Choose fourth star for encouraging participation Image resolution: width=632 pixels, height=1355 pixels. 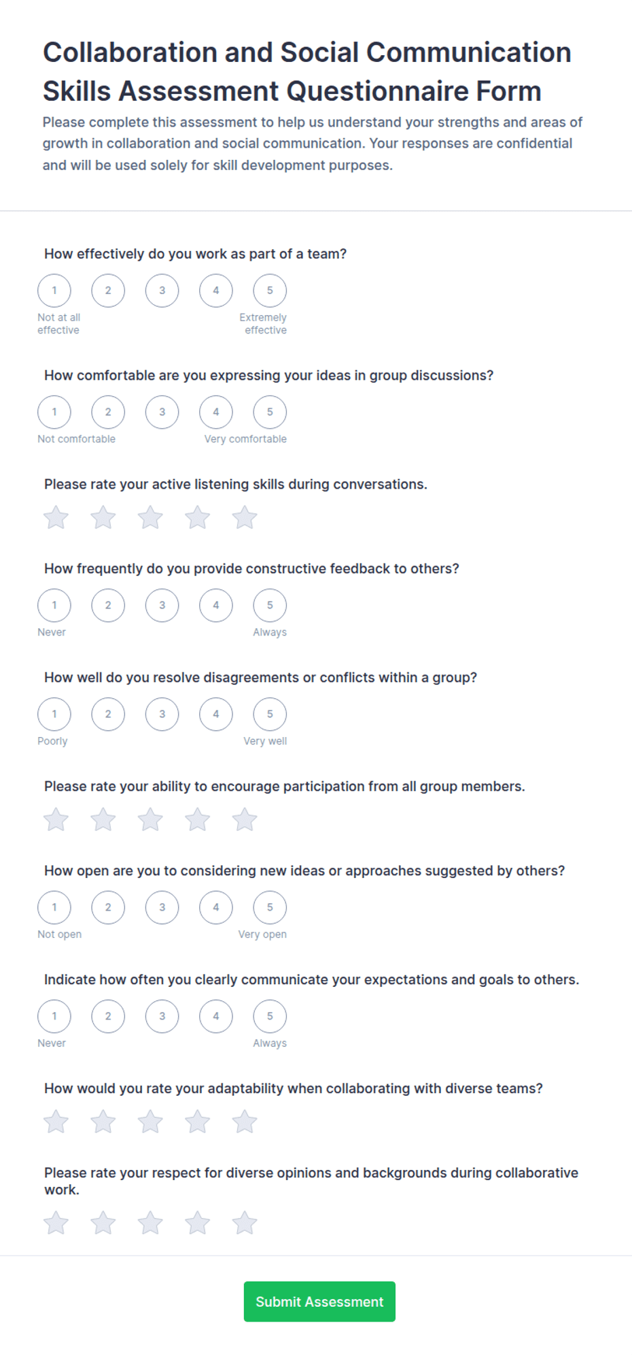coord(198,819)
